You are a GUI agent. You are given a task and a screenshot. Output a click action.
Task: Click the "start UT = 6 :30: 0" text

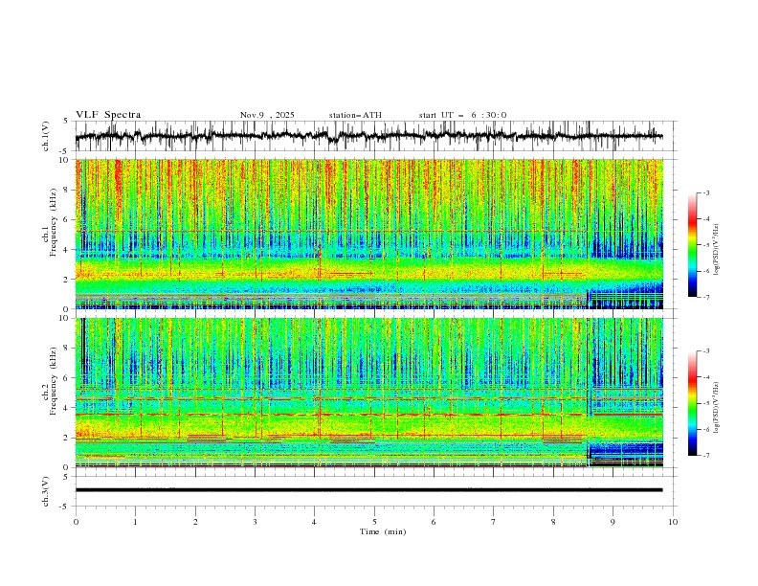click(x=462, y=115)
